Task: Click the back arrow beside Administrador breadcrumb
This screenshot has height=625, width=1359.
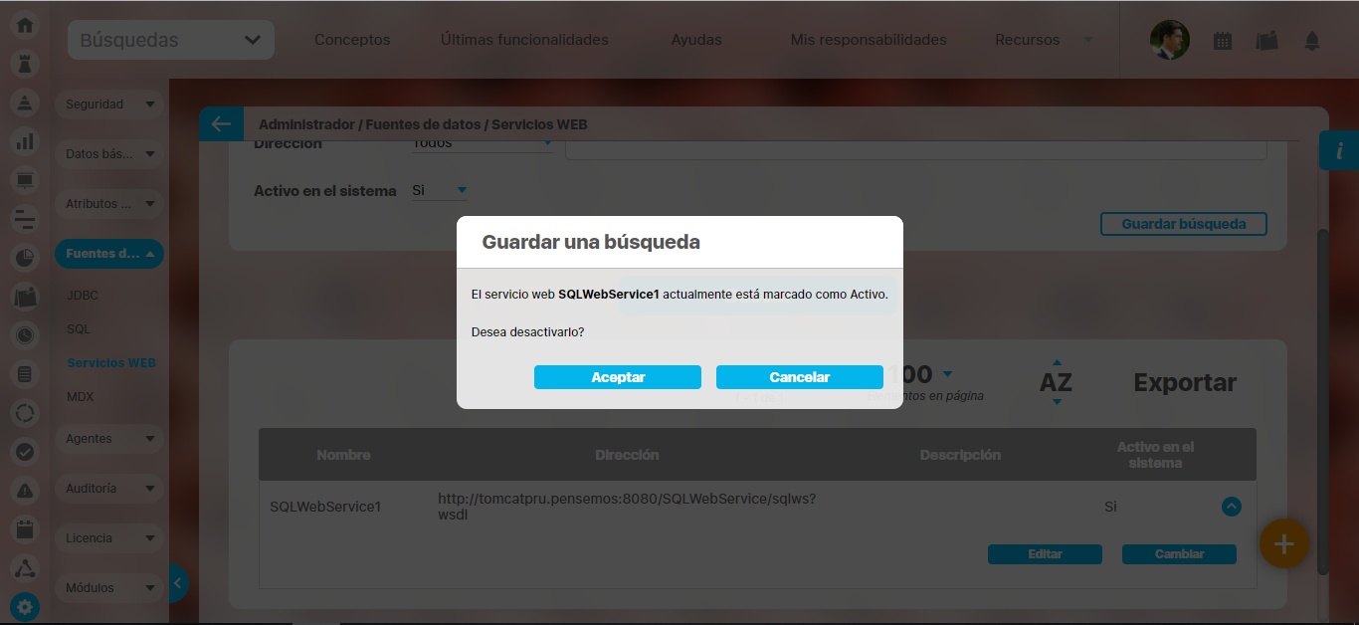Action: [x=221, y=124]
